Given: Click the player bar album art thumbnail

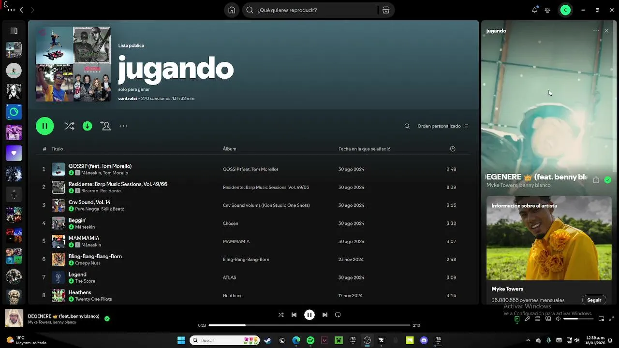Looking at the screenshot, I should click(14, 319).
